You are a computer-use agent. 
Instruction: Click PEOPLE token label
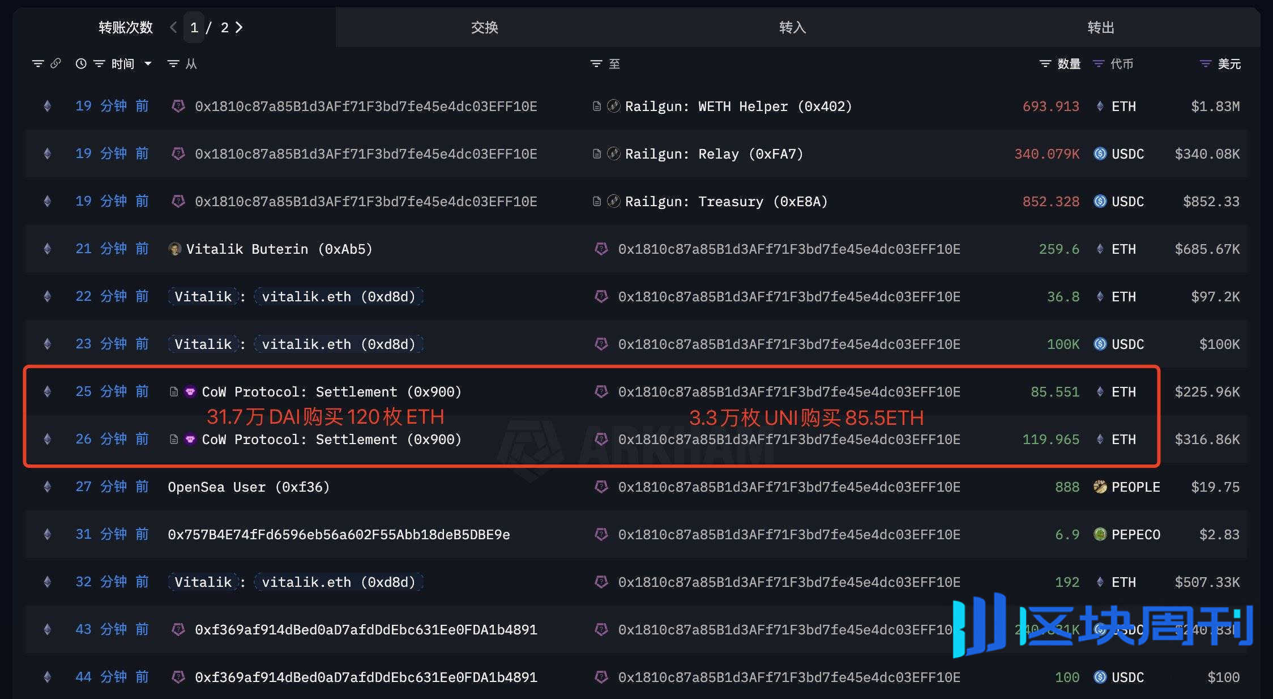1136,487
